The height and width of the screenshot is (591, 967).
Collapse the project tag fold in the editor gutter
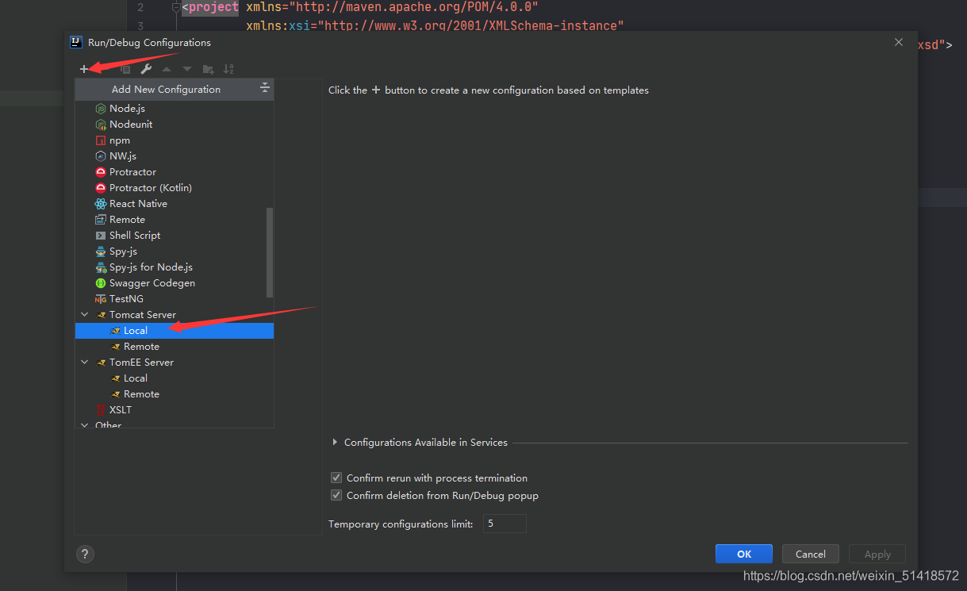tap(177, 7)
